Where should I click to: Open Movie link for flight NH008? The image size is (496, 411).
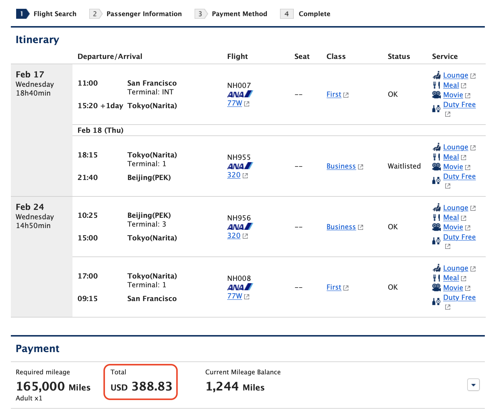coord(453,288)
